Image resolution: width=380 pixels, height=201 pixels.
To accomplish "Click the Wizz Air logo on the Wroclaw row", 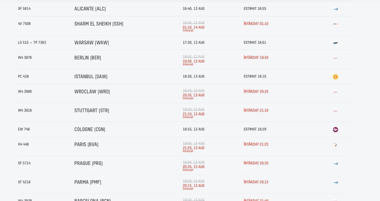I will 335,92.
